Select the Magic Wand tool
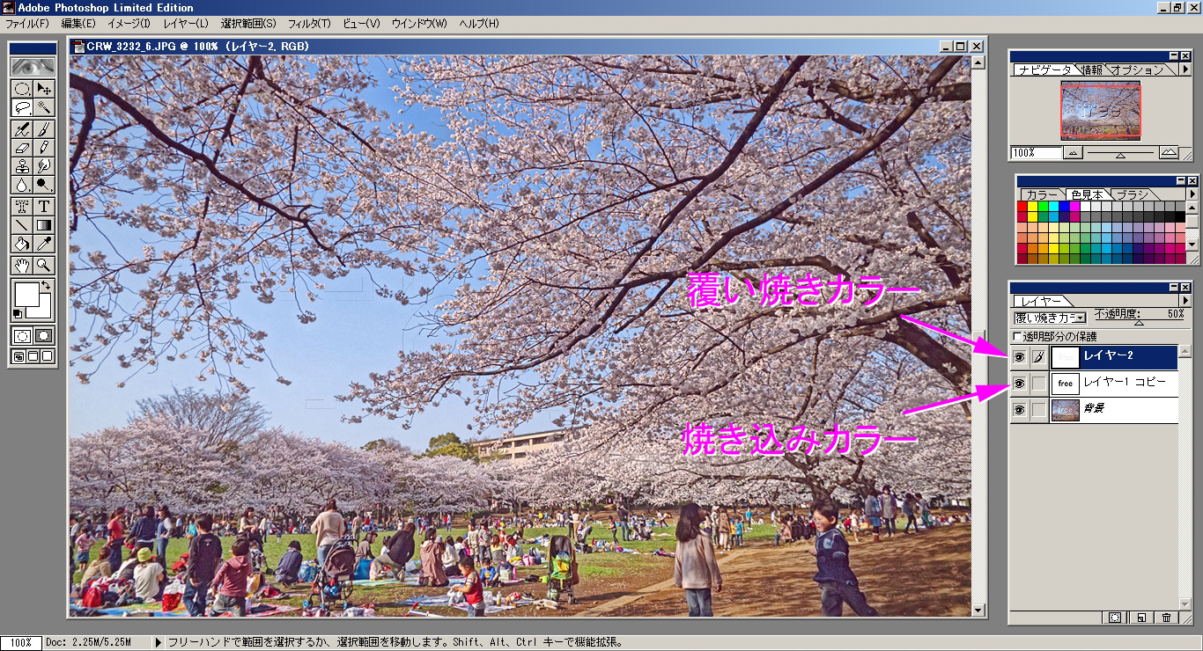 pyautogui.click(x=43, y=108)
